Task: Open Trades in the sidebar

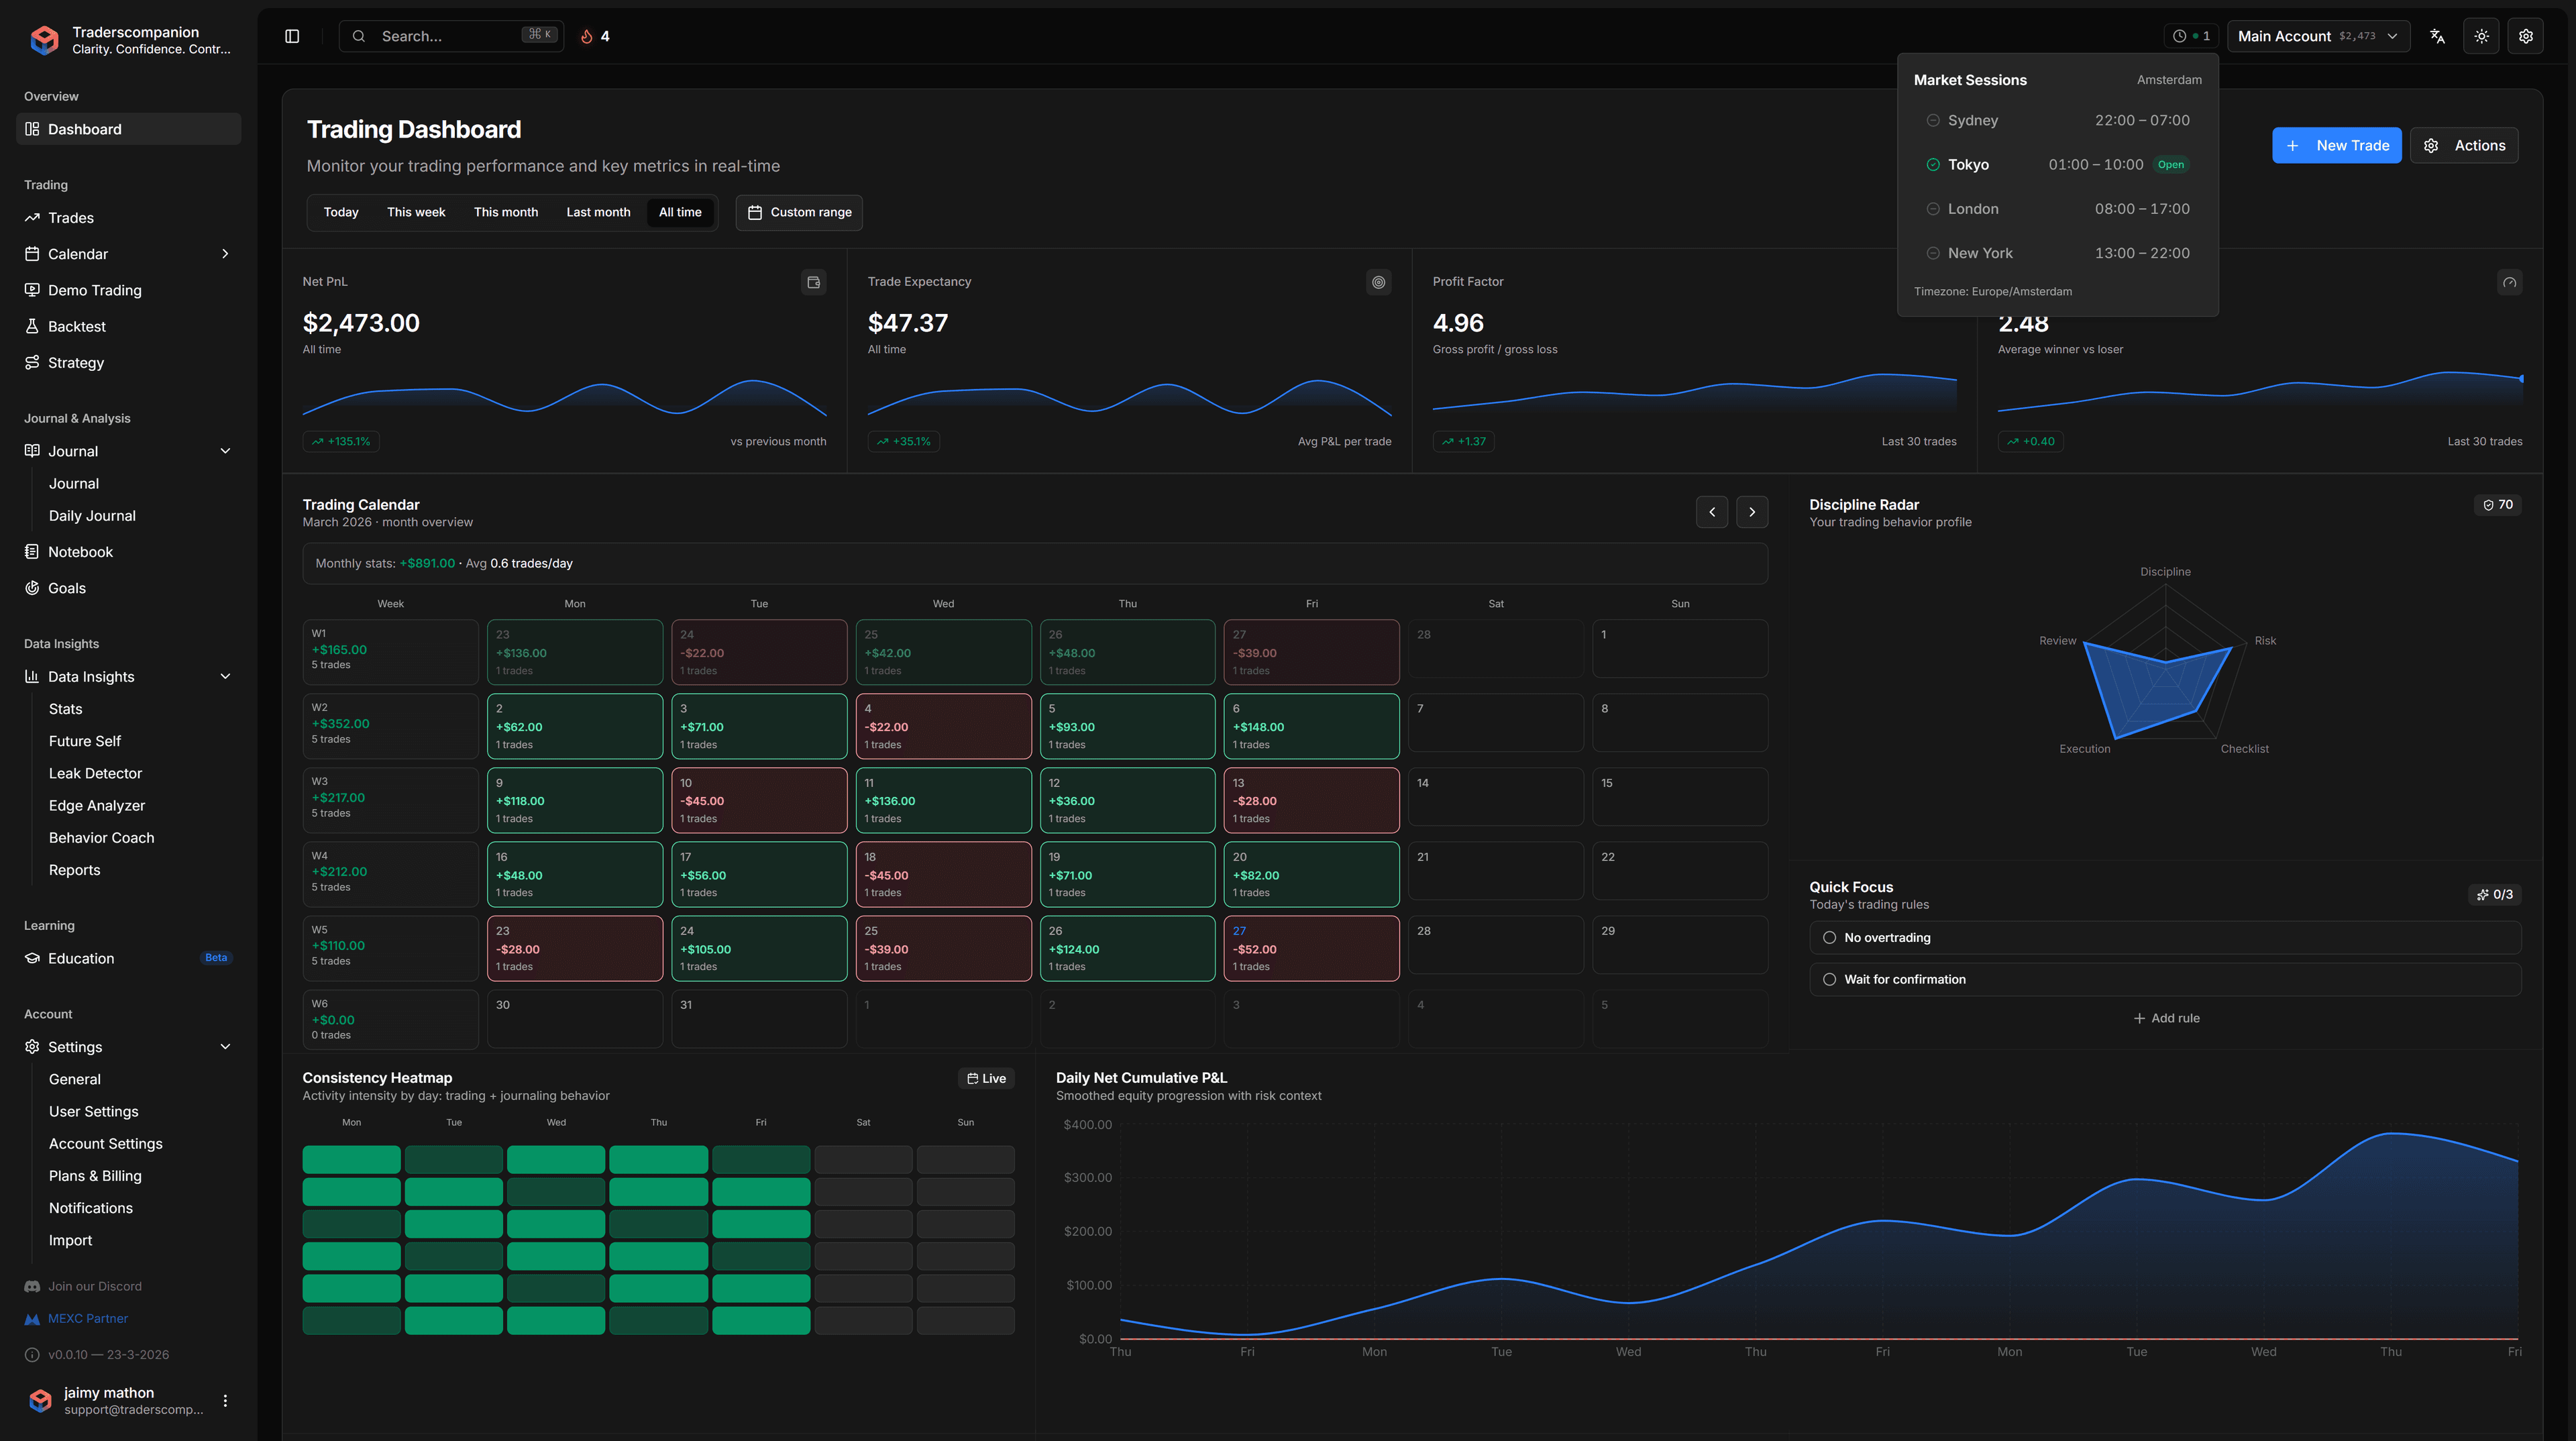Action: 128,217
